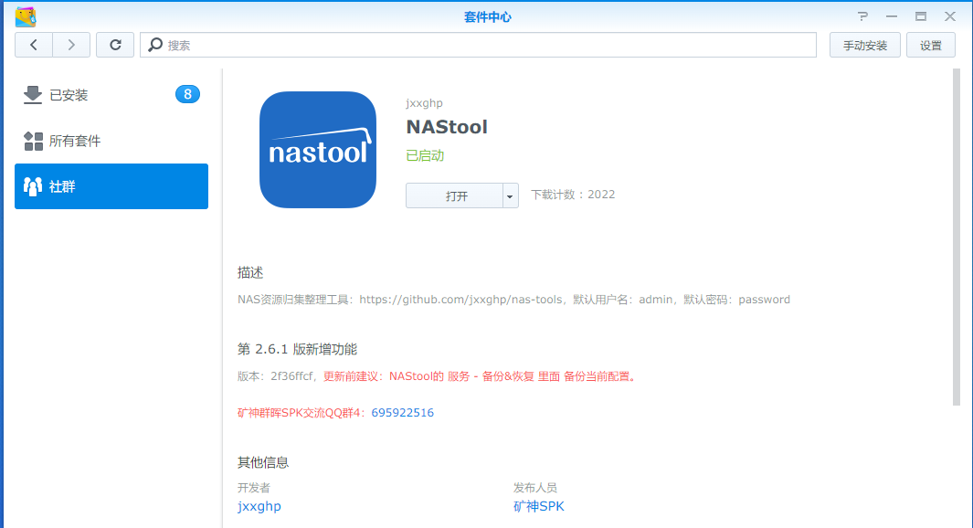This screenshot has height=528, width=973.
Task: Open the 已安装 section
Action: coord(69,95)
